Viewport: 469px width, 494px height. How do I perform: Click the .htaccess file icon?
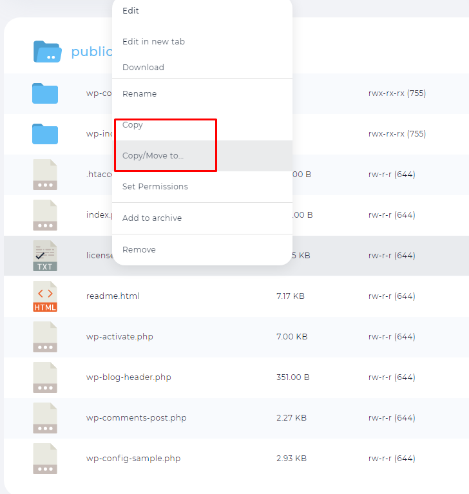pos(45,175)
